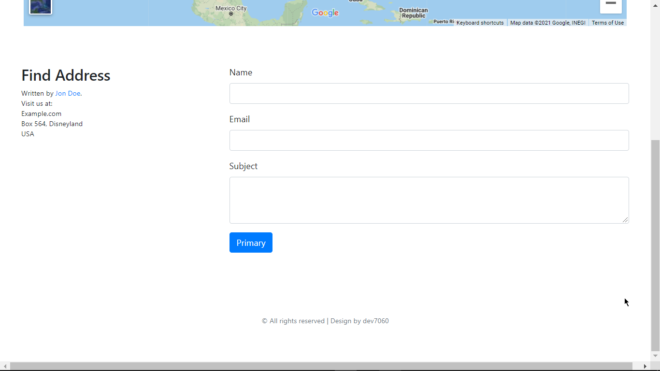Click the vertical scrollbar thumb

[656, 245]
